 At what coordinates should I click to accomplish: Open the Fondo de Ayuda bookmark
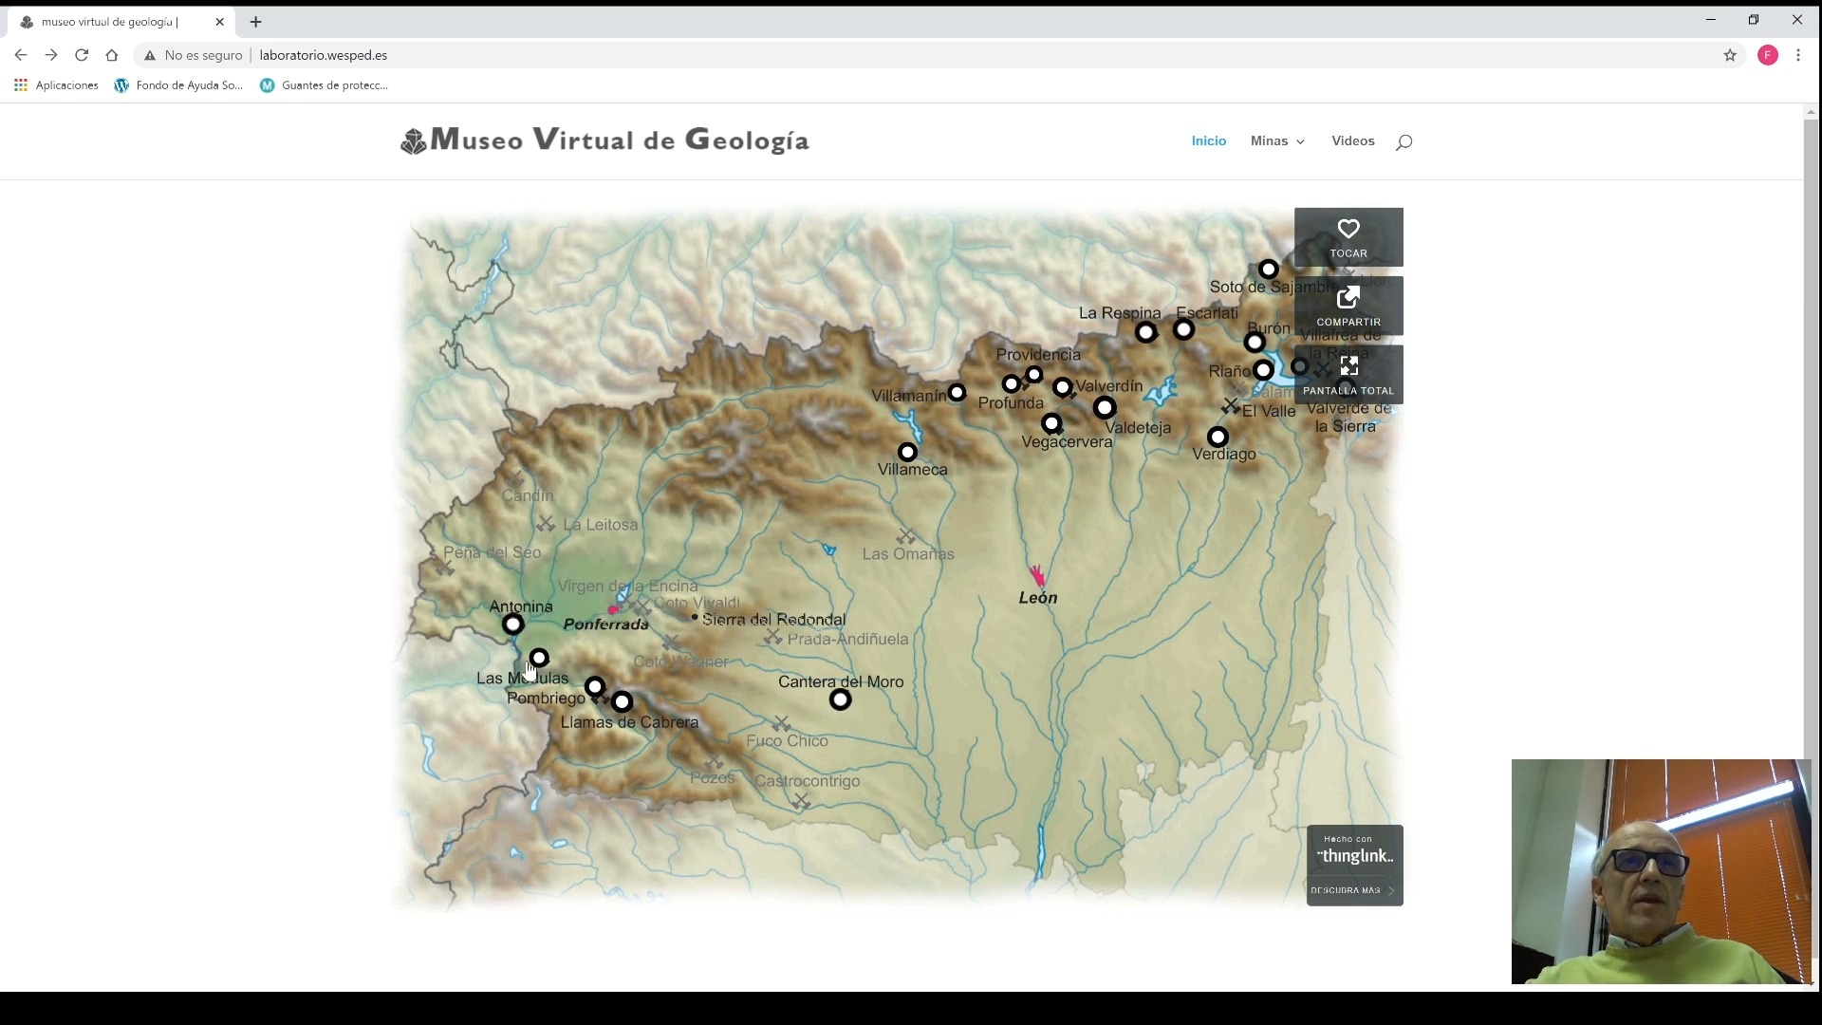[x=178, y=85]
